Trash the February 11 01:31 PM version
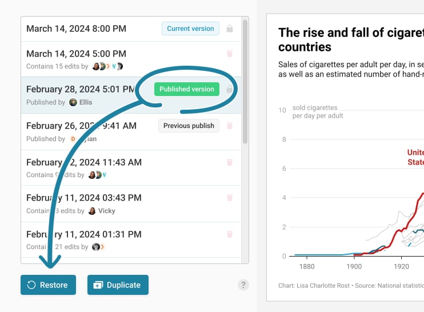The height and width of the screenshot is (312, 424). (x=230, y=234)
